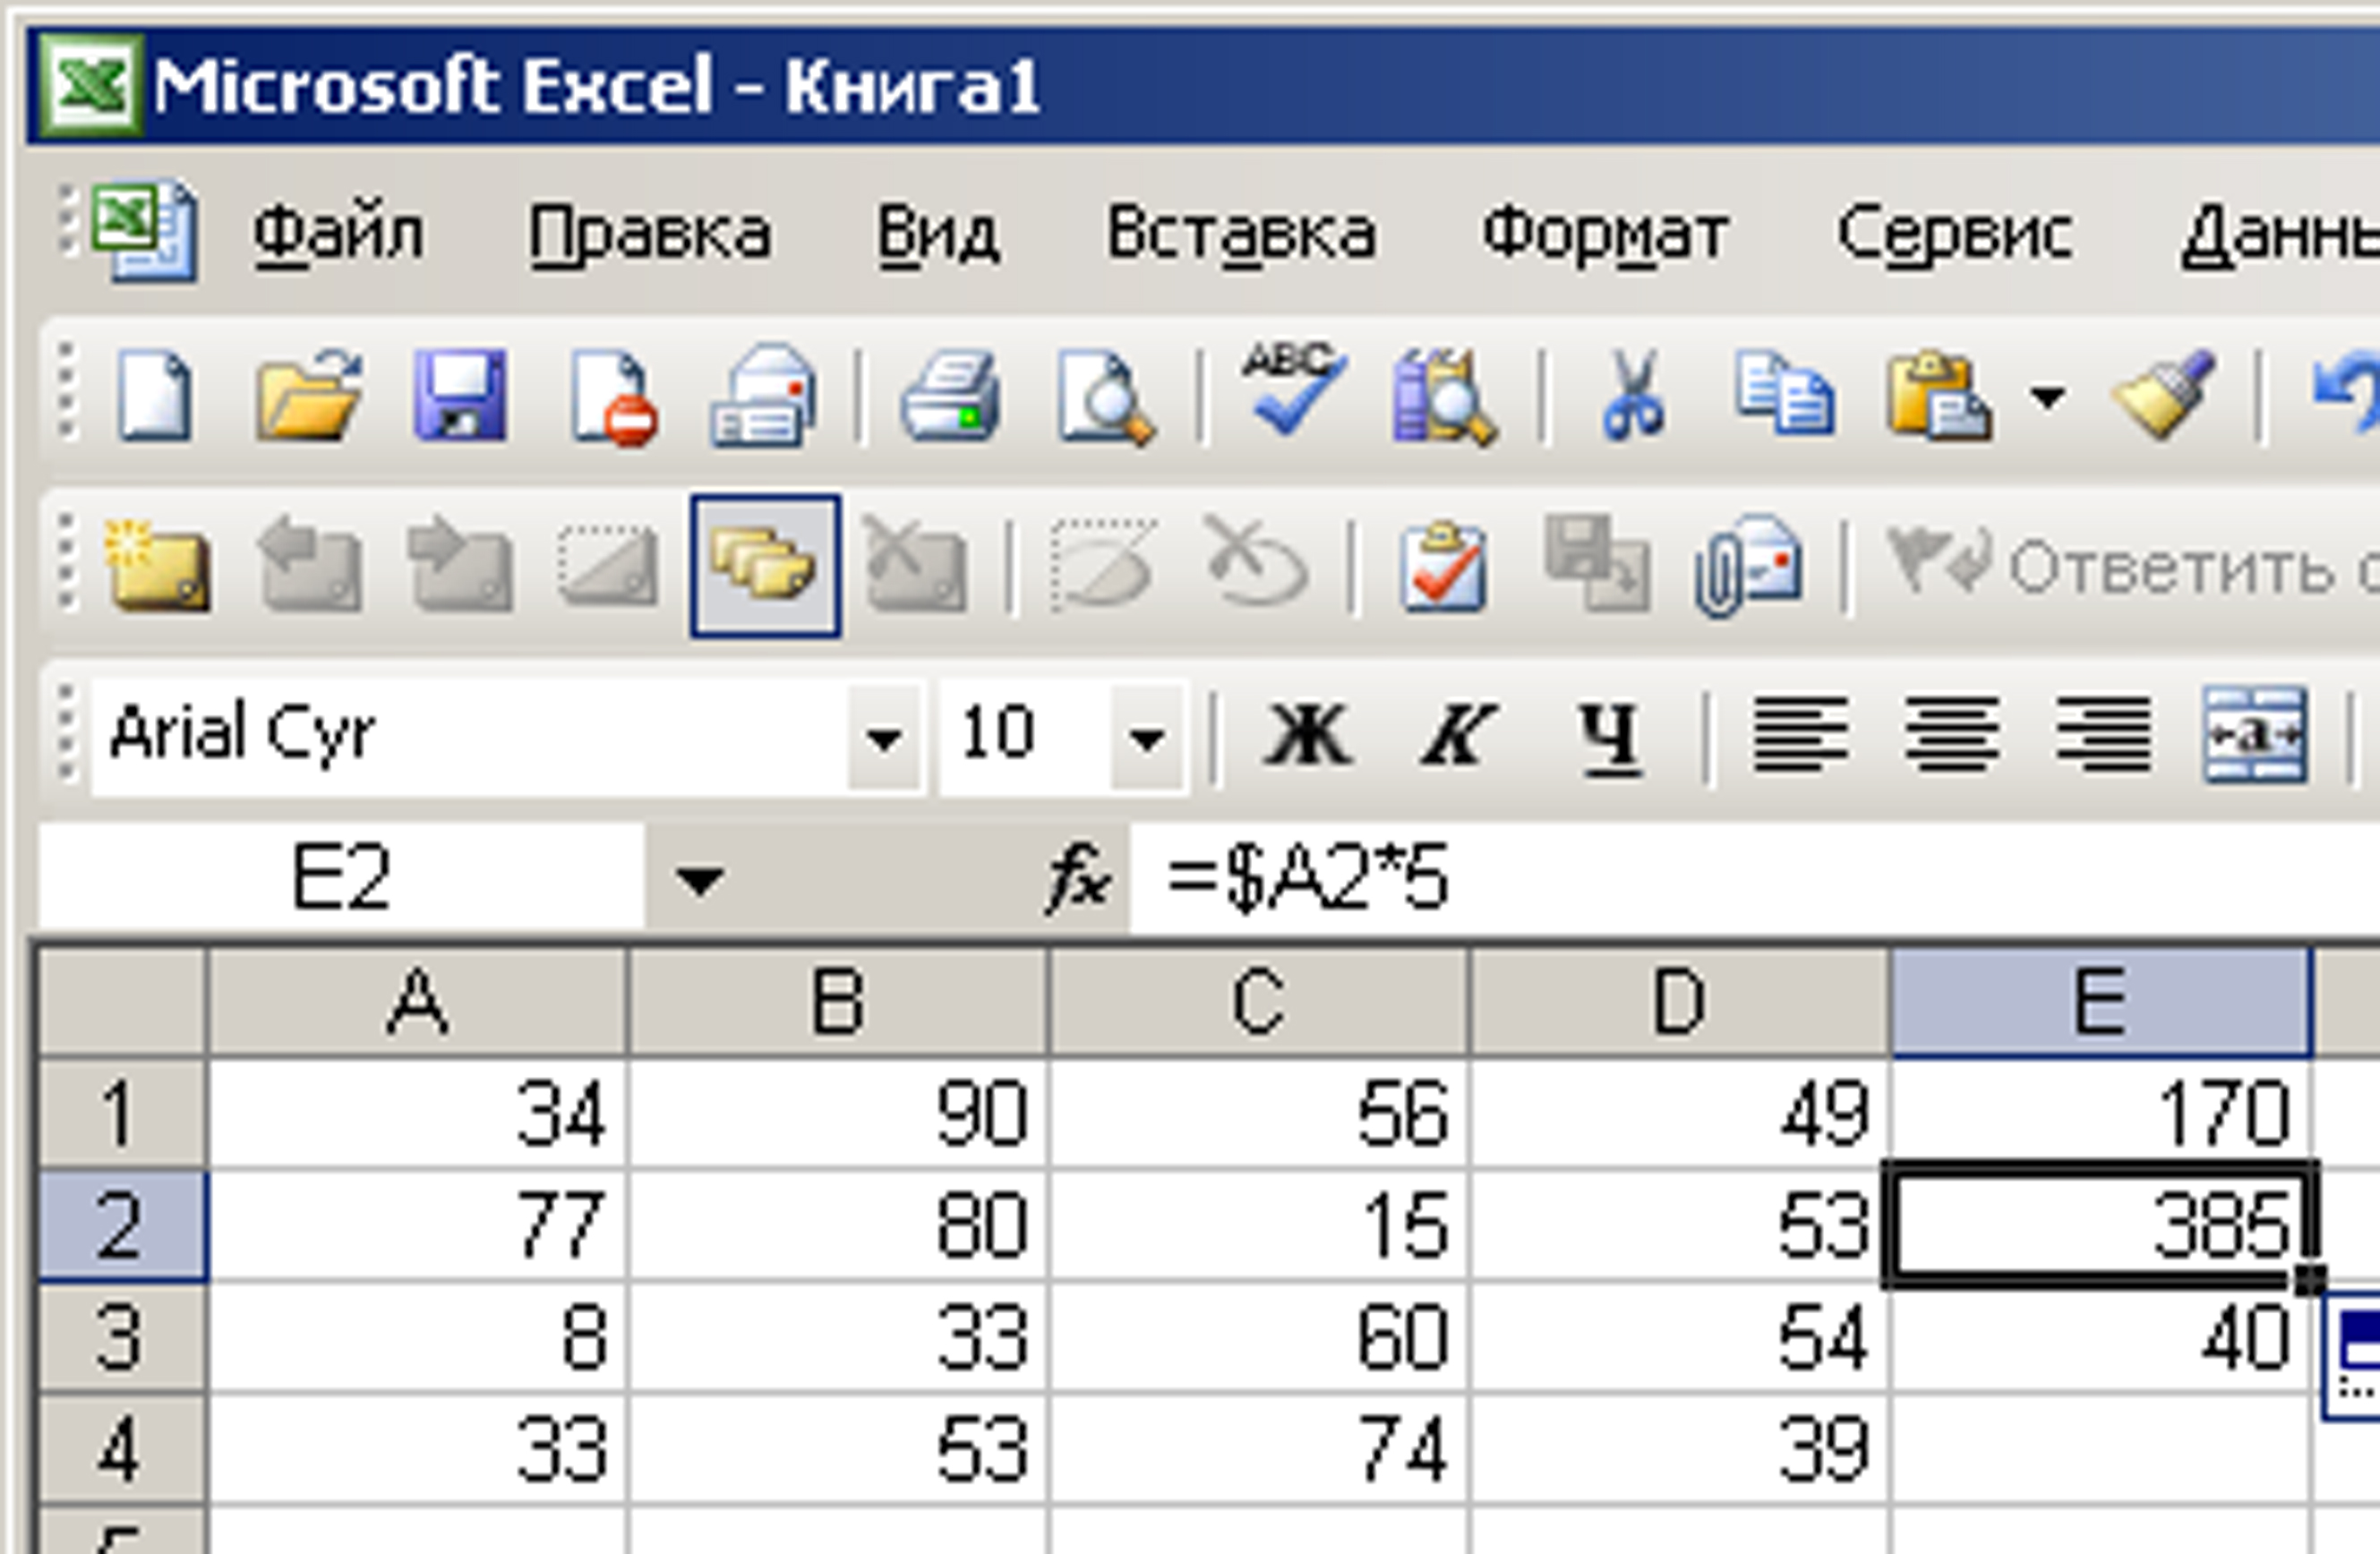Viewport: 2380px width, 1554px height.
Task: Click the fill handle of cell E2
Action: click(2308, 1280)
